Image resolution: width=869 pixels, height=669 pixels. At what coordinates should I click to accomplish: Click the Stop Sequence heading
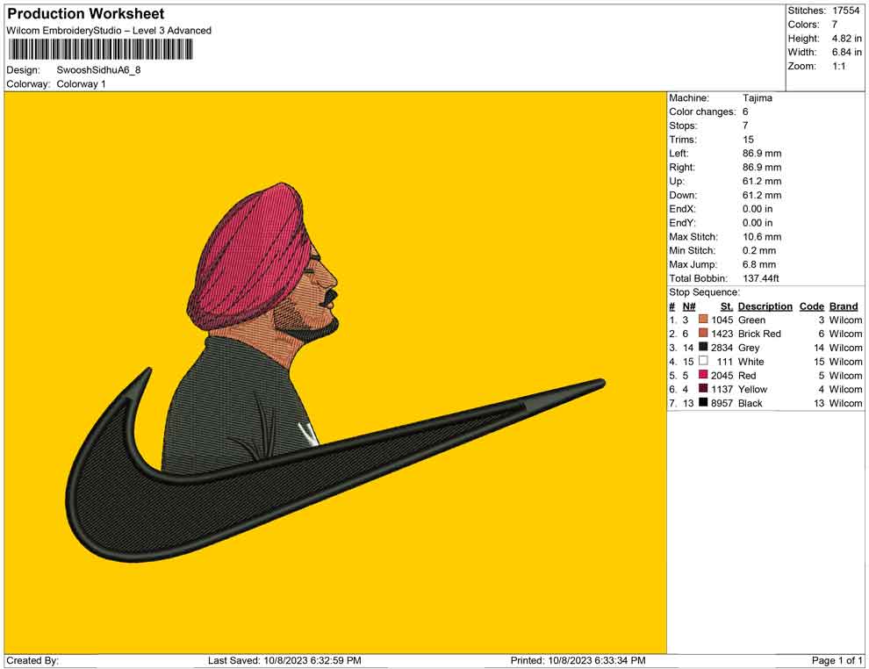(x=704, y=292)
